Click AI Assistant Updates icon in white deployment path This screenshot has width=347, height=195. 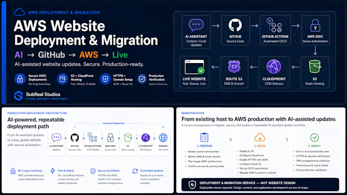[56, 137]
